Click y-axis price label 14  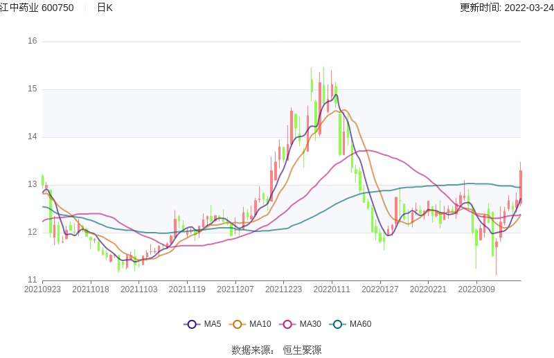pos(32,136)
